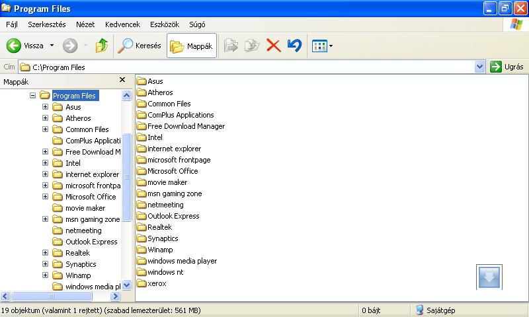The image size is (529, 317).
Task: Open the Kedvencek menu
Action: 122,24
